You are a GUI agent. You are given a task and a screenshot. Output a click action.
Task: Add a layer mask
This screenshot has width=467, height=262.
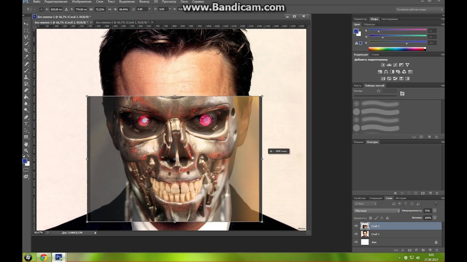click(409, 250)
